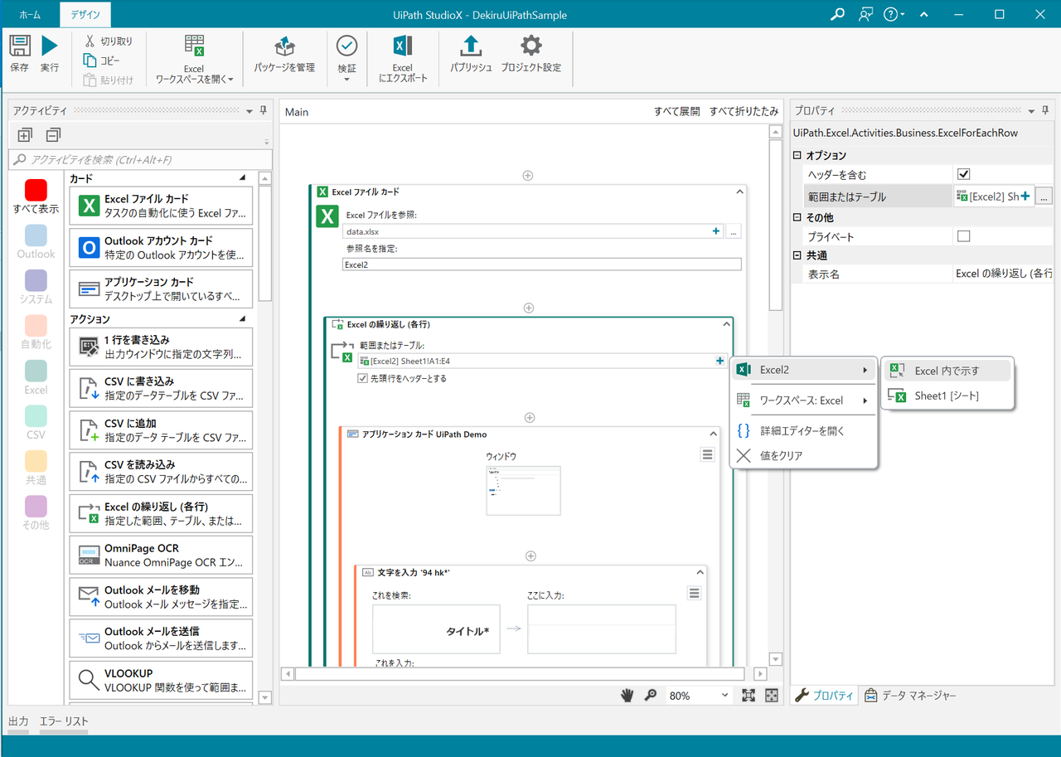
Task: Activate the pan hand tool
Action: click(x=627, y=696)
